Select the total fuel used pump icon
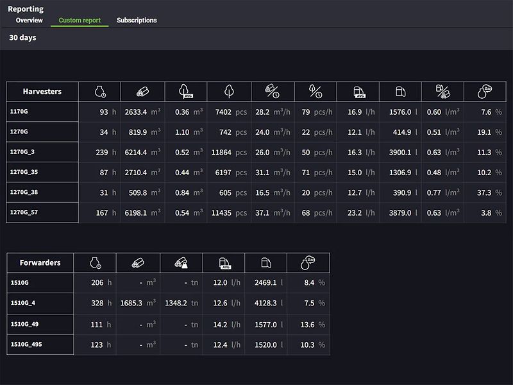 [400, 91]
